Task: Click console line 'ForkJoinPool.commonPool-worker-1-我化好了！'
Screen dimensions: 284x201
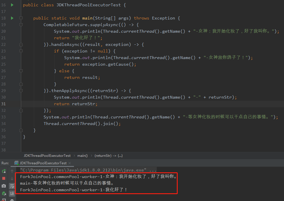Action: tap(74, 190)
